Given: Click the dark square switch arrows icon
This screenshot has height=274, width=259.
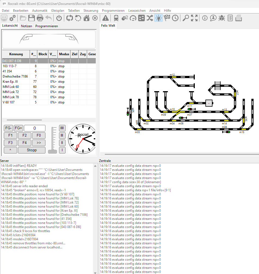Looking at the screenshot, I should tap(141, 18).
